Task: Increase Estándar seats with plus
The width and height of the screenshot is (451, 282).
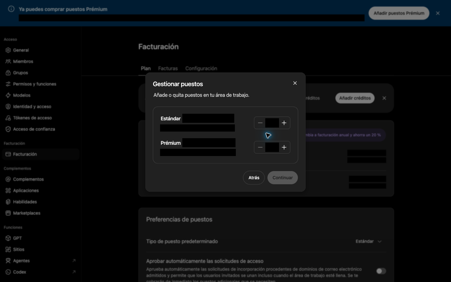Action: click(x=284, y=123)
